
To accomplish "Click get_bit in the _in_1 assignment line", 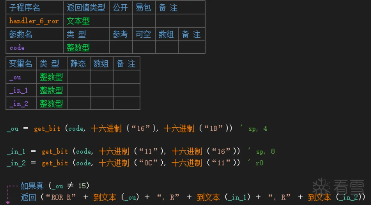I will coord(55,151).
